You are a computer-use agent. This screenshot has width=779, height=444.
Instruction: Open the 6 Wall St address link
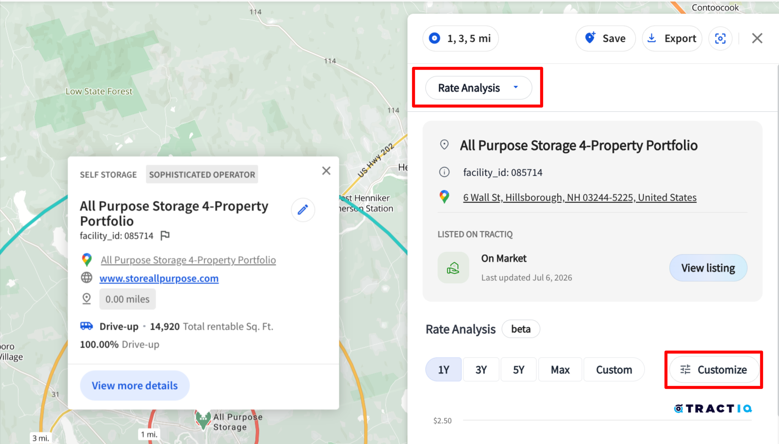pyautogui.click(x=580, y=197)
